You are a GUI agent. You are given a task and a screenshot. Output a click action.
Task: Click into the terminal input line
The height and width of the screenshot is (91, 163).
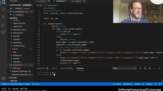[x=55, y=75]
